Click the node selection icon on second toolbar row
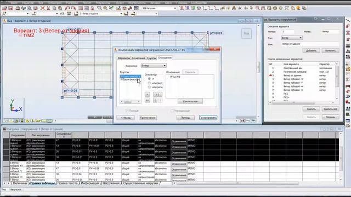351x197 pixels. point(4,14)
